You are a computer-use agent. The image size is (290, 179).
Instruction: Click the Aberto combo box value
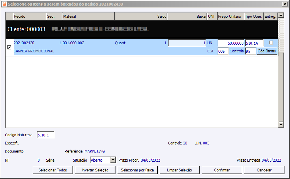pos(100,160)
